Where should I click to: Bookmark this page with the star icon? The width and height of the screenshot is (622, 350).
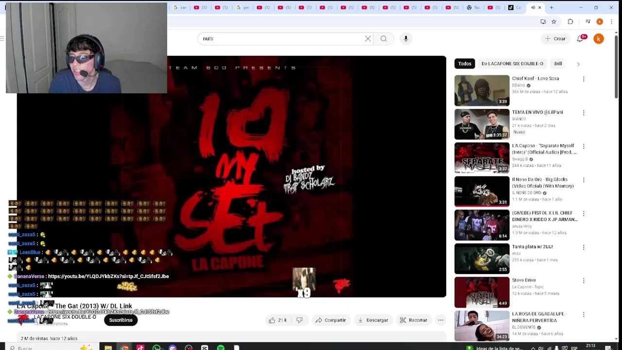(x=553, y=21)
